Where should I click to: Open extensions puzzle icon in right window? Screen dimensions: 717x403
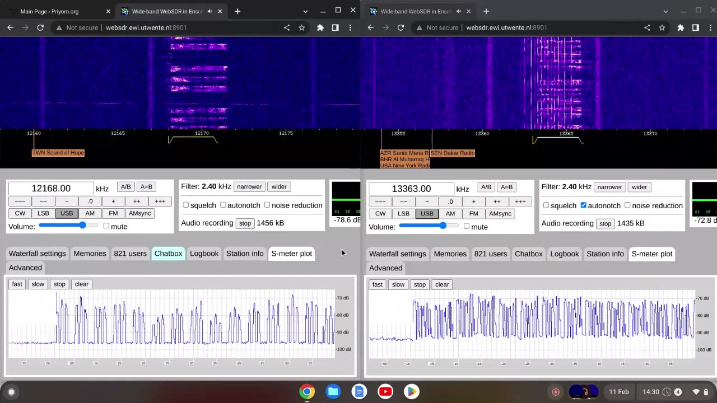click(681, 27)
